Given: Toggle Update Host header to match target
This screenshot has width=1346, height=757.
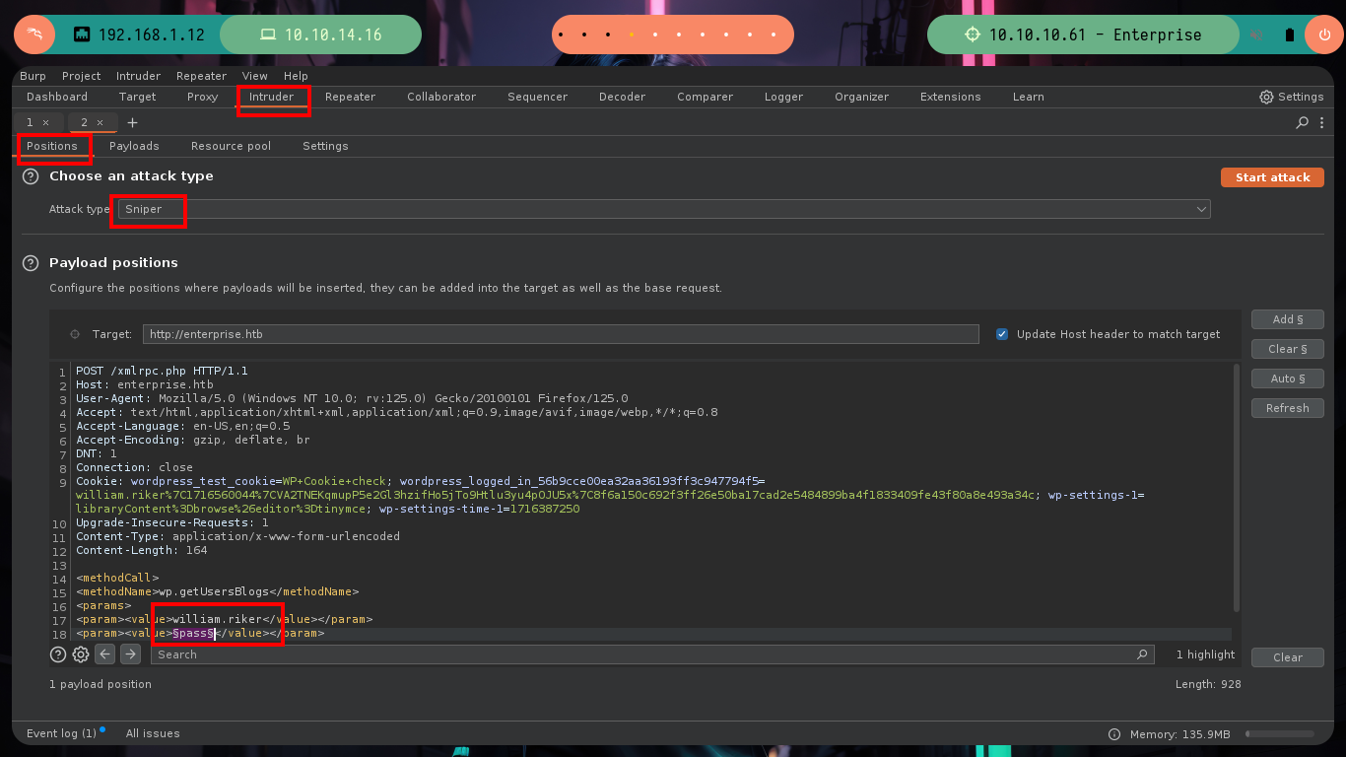Looking at the screenshot, I should pyautogui.click(x=1002, y=334).
